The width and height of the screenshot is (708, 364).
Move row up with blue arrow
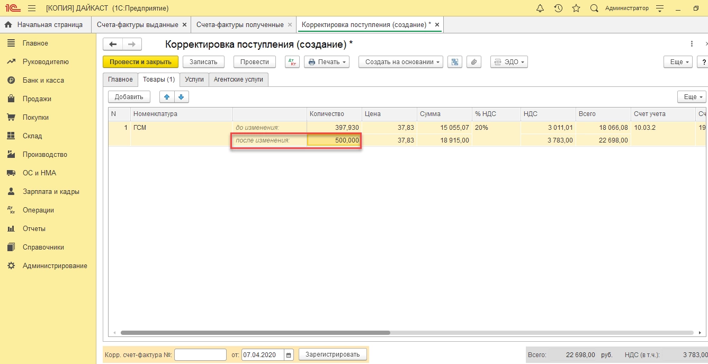(x=167, y=97)
